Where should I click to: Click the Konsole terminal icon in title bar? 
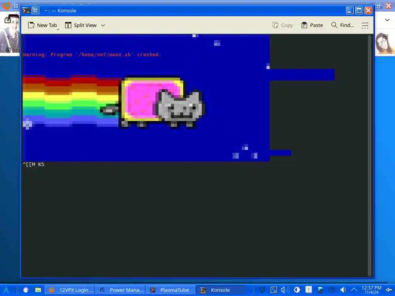click(x=26, y=10)
